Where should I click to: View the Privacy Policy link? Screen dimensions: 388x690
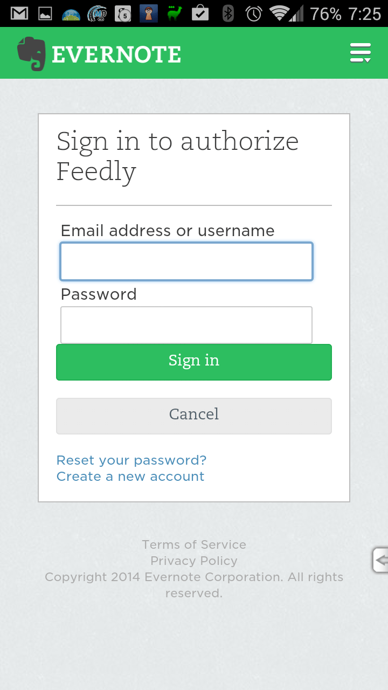[194, 561]
